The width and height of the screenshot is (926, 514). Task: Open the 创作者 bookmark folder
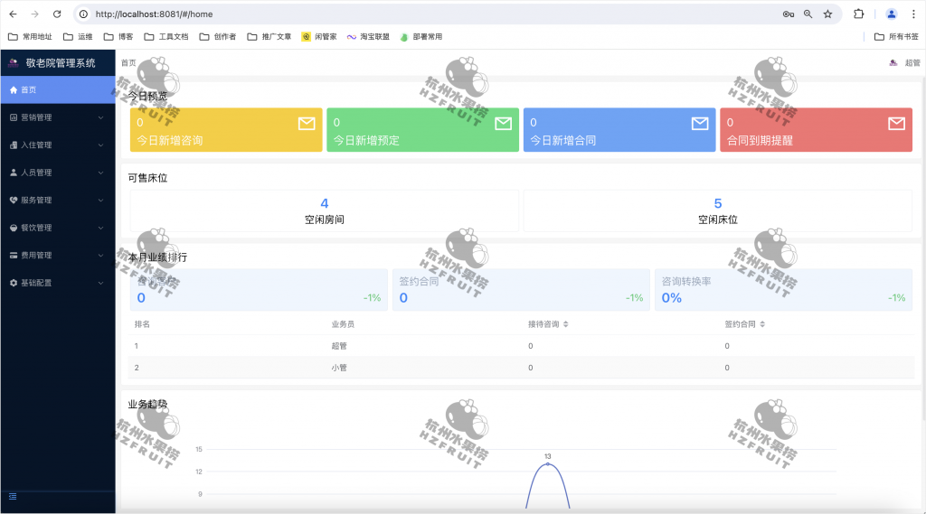(217, 37)
